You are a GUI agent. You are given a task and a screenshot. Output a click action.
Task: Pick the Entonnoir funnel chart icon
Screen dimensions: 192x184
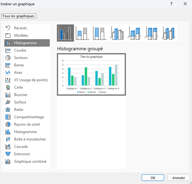(x=8, y=154)
